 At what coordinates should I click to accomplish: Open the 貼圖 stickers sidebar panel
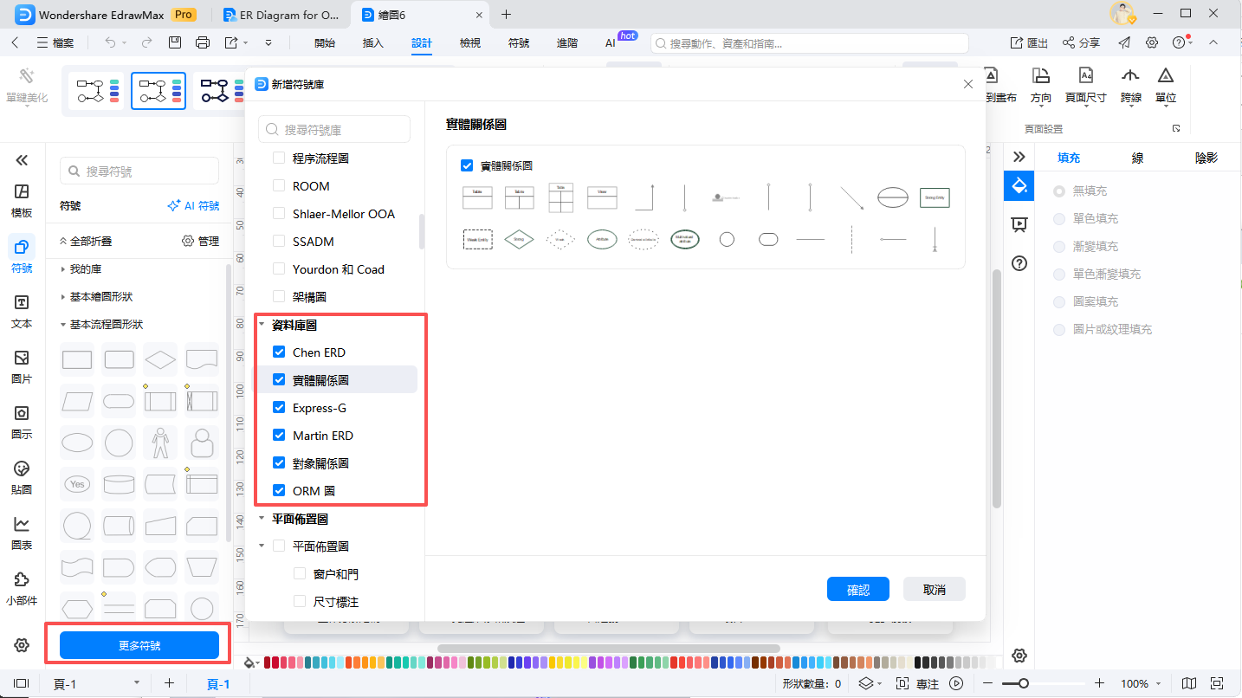coord(22,477)
